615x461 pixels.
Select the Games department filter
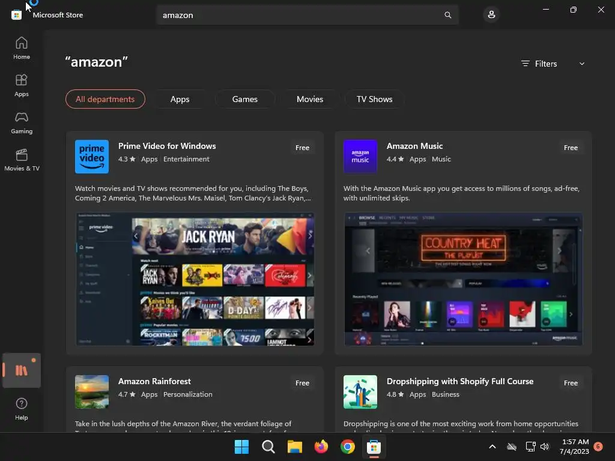point(245,99)
